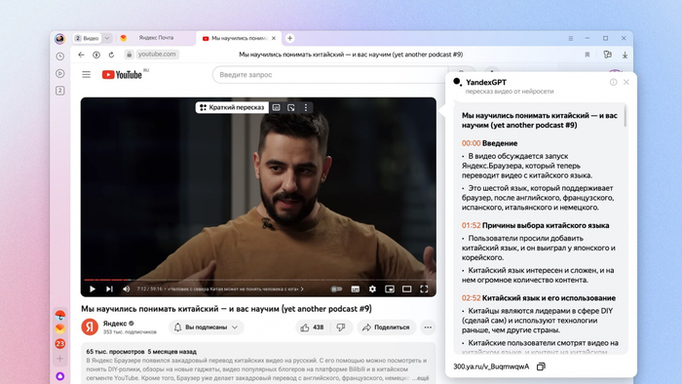Click the Краткий пересказ button

point(232,107)
